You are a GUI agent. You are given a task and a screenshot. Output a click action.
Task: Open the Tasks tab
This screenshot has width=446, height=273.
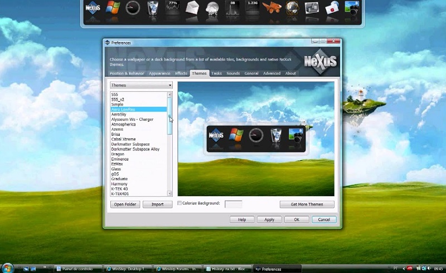[216, 73]
